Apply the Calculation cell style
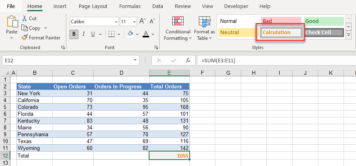Screen dimensions: 356x166 (x=280, y=33)
